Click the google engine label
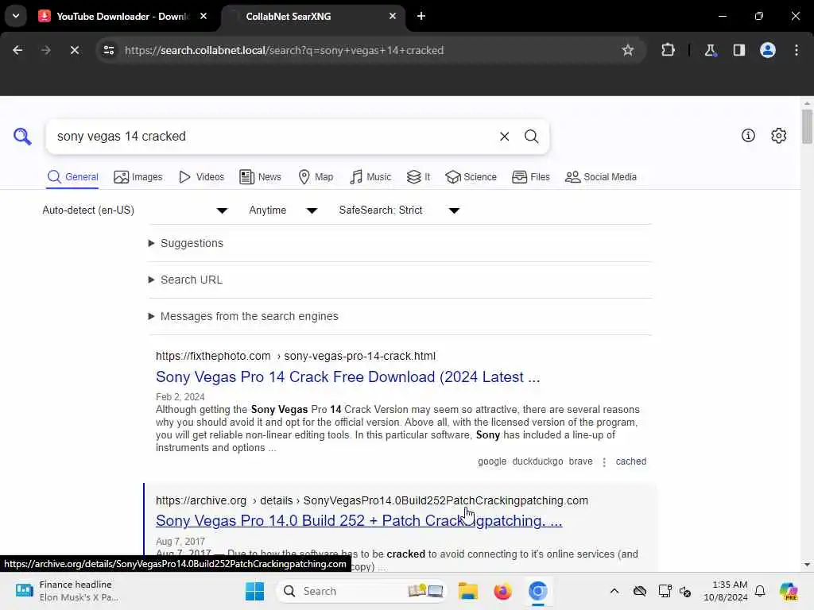 coord(491,461)
